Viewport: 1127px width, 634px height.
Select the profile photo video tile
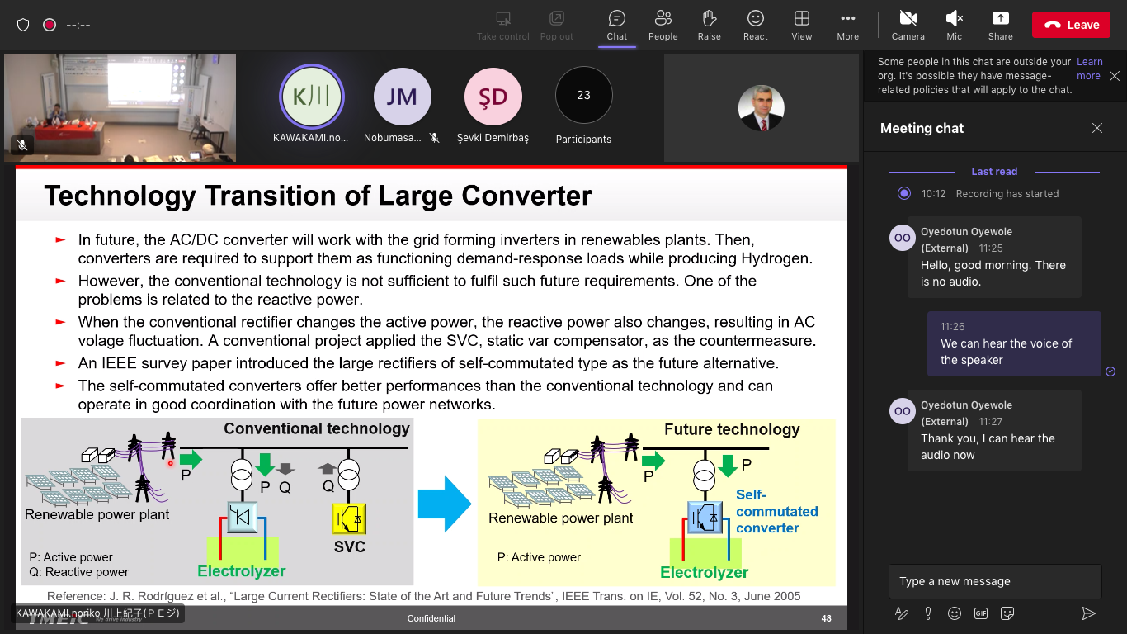pos(761,108)
